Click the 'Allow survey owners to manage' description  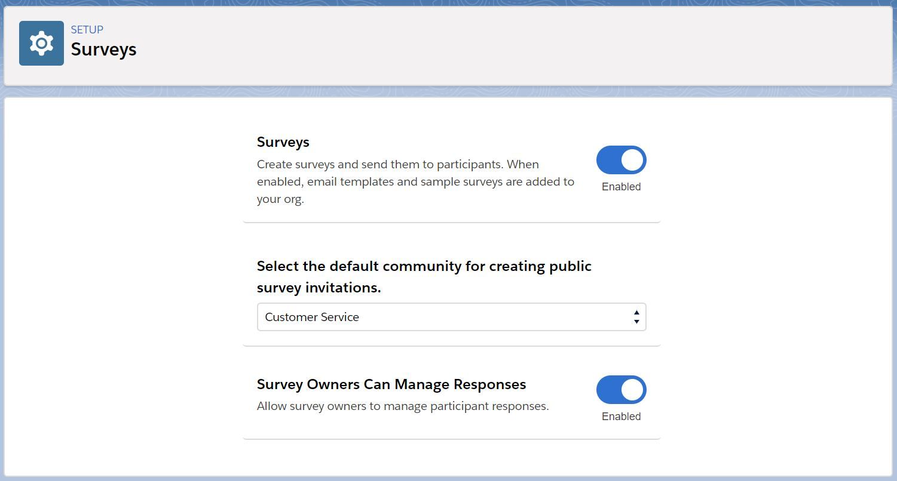[x=403, y=406]
